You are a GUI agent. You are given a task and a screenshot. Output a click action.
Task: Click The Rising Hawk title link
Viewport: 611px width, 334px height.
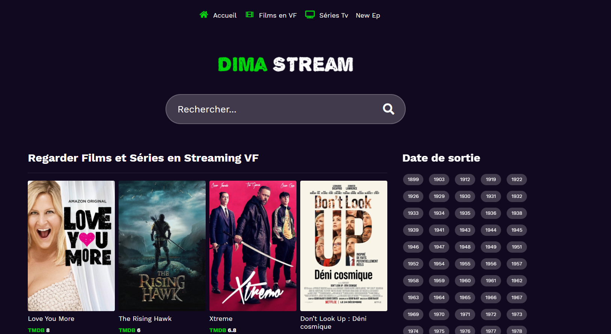pos(145,319)
